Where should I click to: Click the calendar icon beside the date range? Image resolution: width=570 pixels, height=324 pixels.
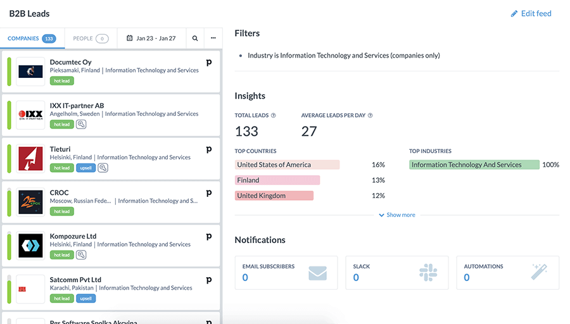129,38
